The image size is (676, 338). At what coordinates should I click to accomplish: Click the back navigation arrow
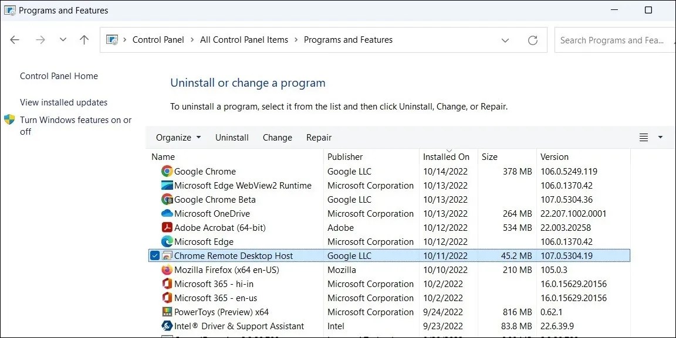15,39
